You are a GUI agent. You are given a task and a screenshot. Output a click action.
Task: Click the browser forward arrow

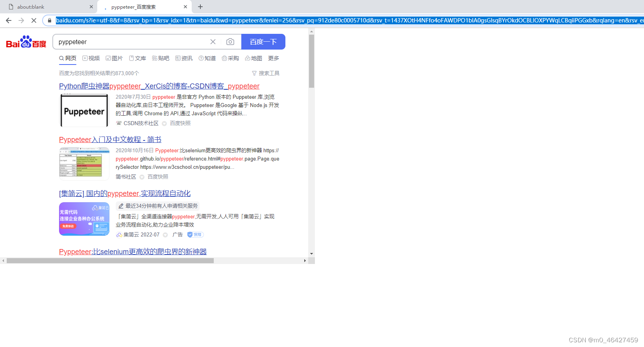[21, 20]
